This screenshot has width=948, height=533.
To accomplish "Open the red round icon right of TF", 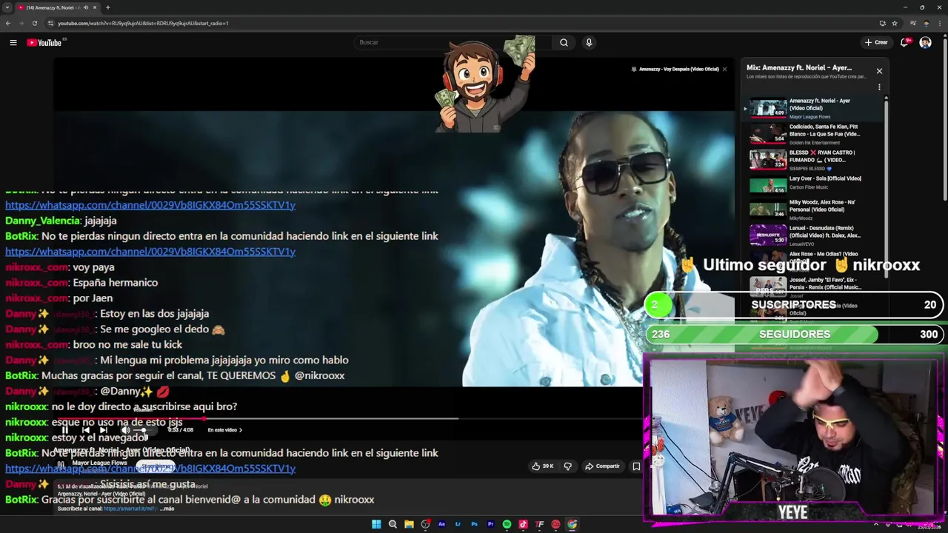I will tap(555, 524).
